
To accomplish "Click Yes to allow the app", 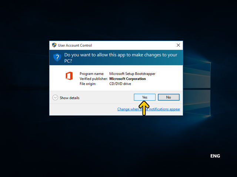I will coord(144,97).
